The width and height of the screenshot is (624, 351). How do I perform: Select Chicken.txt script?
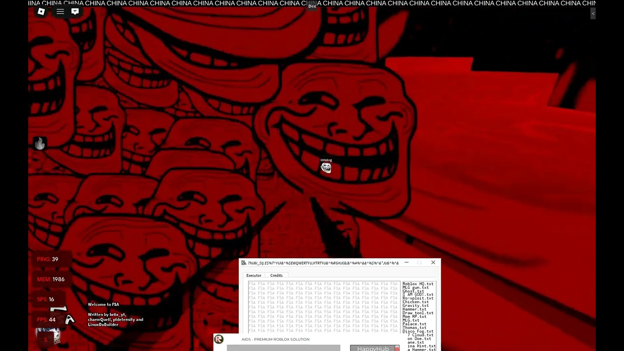416,302
